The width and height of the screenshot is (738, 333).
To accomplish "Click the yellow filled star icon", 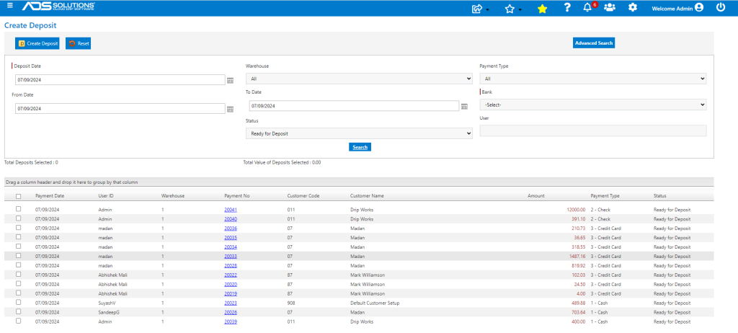I will click(542, 9).
